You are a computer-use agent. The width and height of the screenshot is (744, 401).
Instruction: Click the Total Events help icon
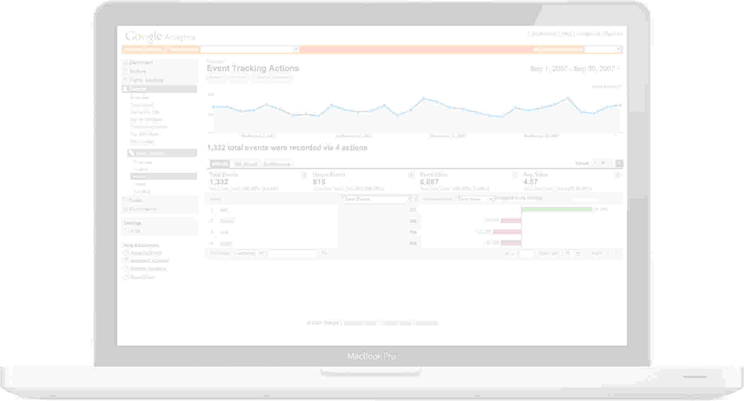pyautogui.click(x=304, y=175)
